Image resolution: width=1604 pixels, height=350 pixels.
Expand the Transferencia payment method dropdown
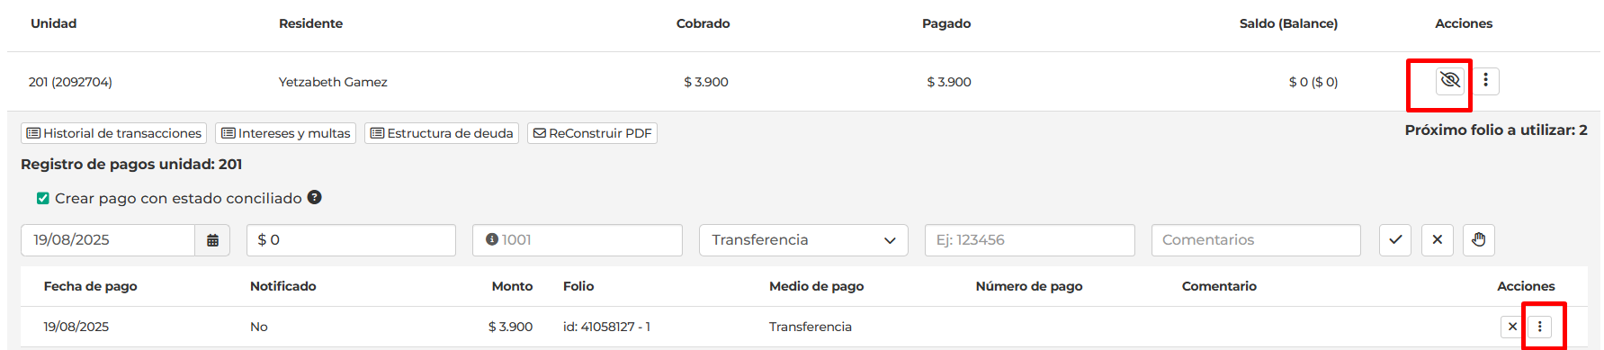tap(803, 240)
